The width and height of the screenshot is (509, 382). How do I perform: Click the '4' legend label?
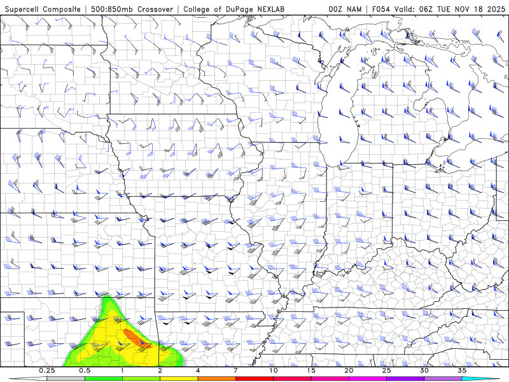pyautogui.click(x=198, y=371)
